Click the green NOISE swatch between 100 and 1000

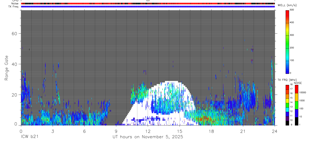coord(296,105)
